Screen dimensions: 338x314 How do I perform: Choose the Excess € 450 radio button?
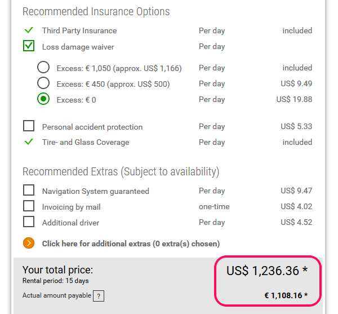point(43,83)
